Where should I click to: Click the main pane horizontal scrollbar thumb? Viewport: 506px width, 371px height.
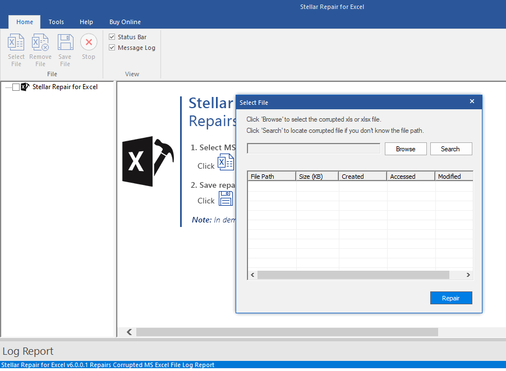[x=287, y=332]
